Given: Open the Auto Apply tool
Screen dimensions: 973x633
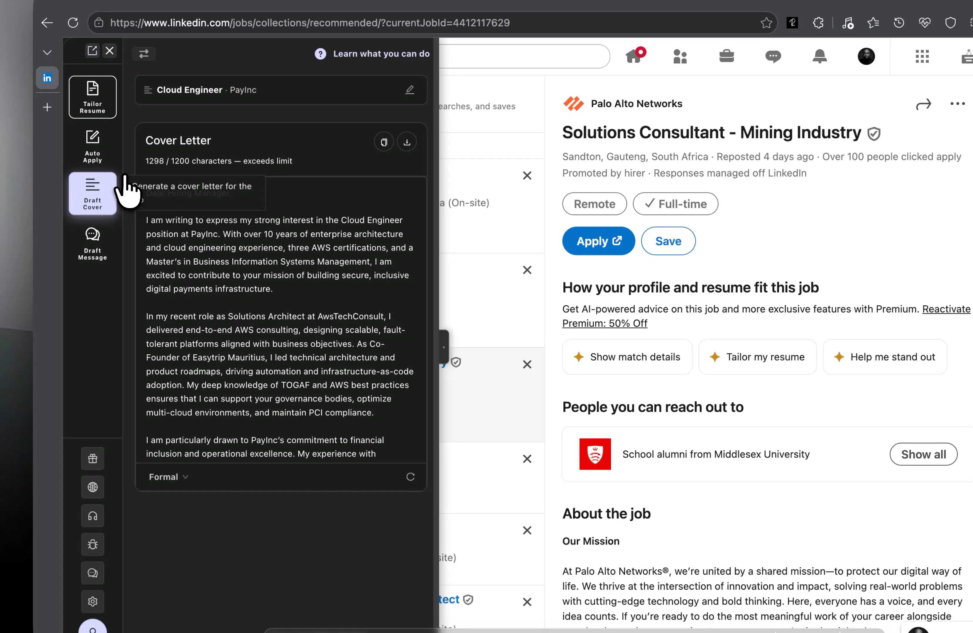Looking at the screenshot, I should (92, 147).
